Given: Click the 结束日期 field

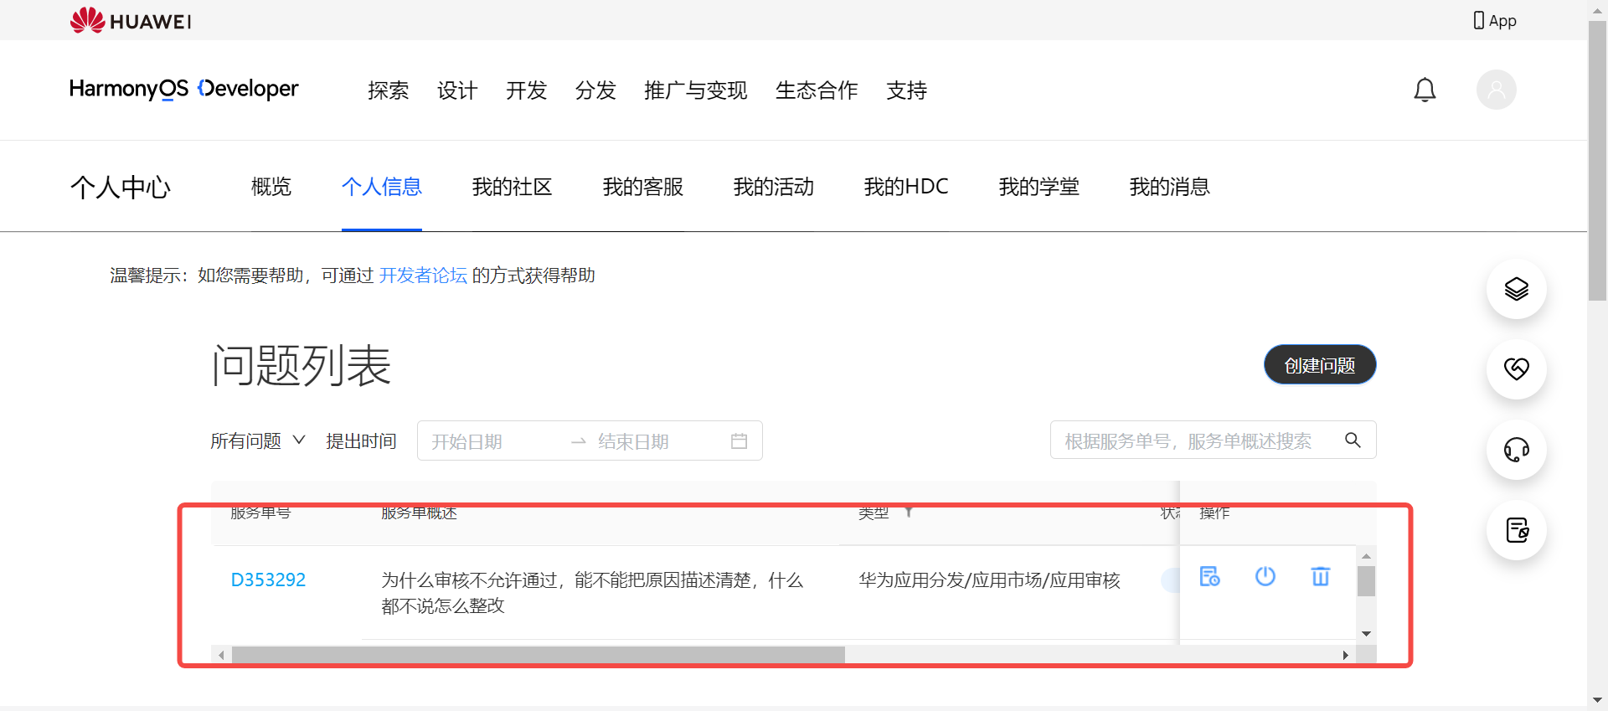Looking at the screenshot, I should [633, 441].
